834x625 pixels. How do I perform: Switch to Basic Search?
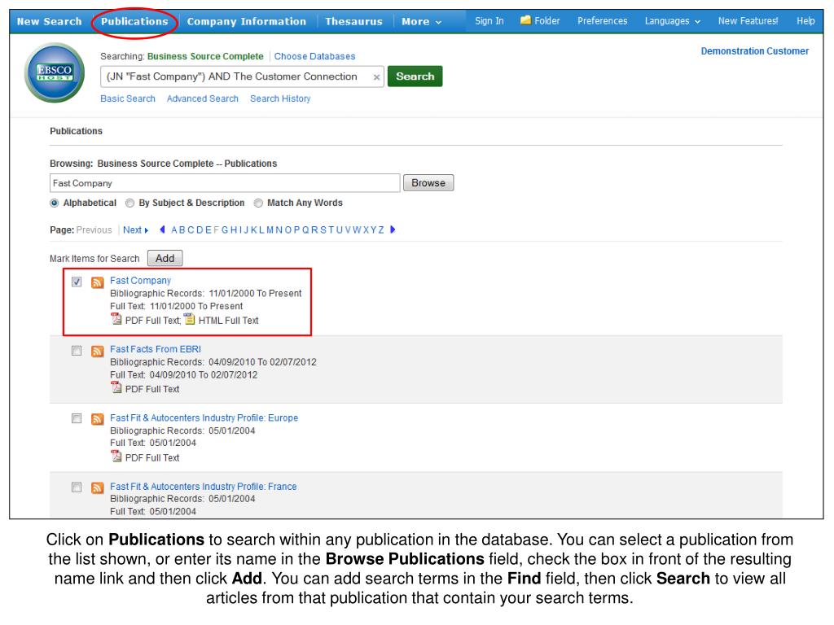(x=128, y=98)
